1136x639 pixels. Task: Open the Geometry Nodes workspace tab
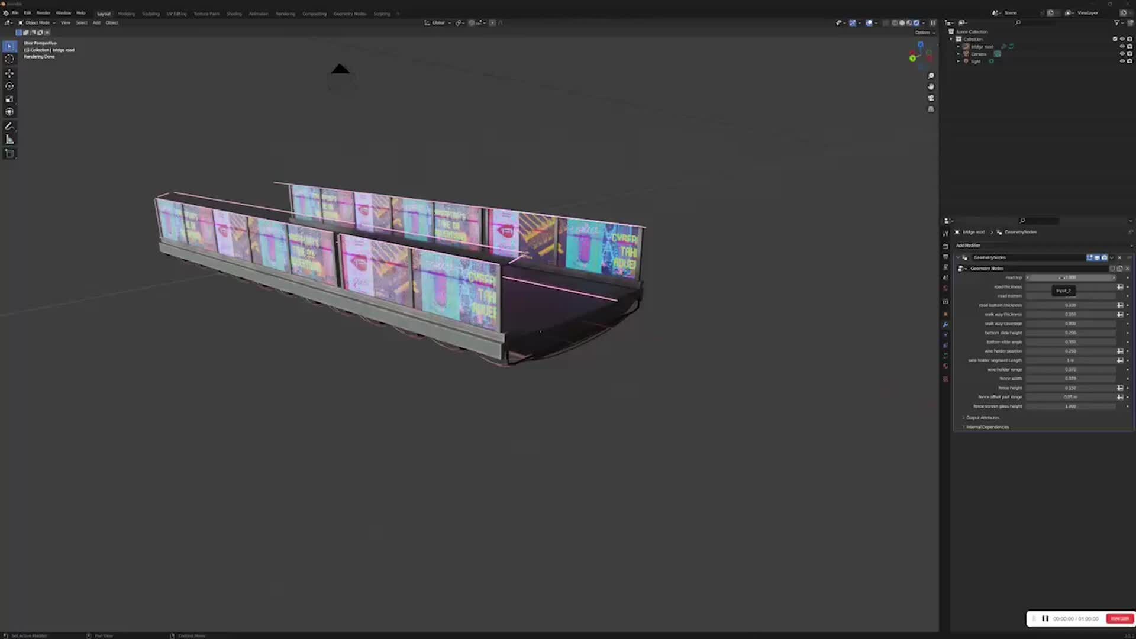350,13
